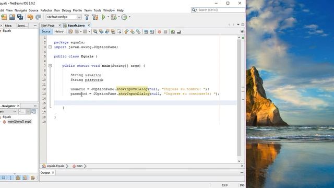Screen dimensions: 334x188
Task: Click the Last Edit icon in editor toolbar
Action: tap(70, 32)
